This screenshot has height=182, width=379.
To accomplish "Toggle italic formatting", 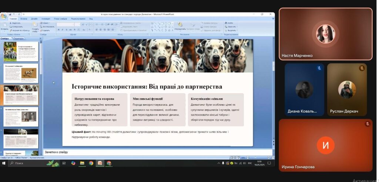I will (x=63, y=30).
